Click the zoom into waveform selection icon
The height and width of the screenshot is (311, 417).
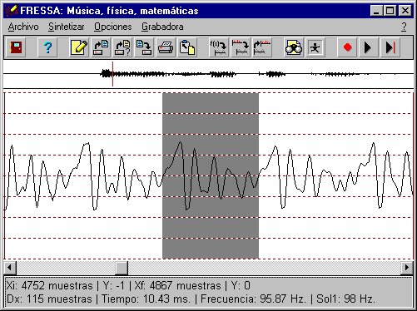point(241,47)
